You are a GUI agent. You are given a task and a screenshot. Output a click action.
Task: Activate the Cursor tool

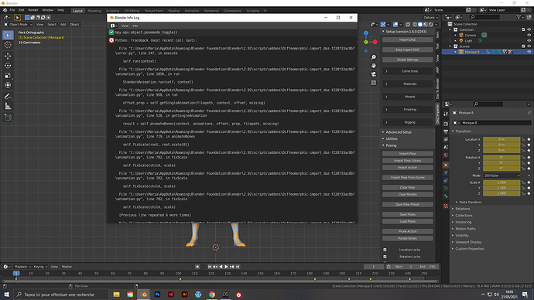8,45
